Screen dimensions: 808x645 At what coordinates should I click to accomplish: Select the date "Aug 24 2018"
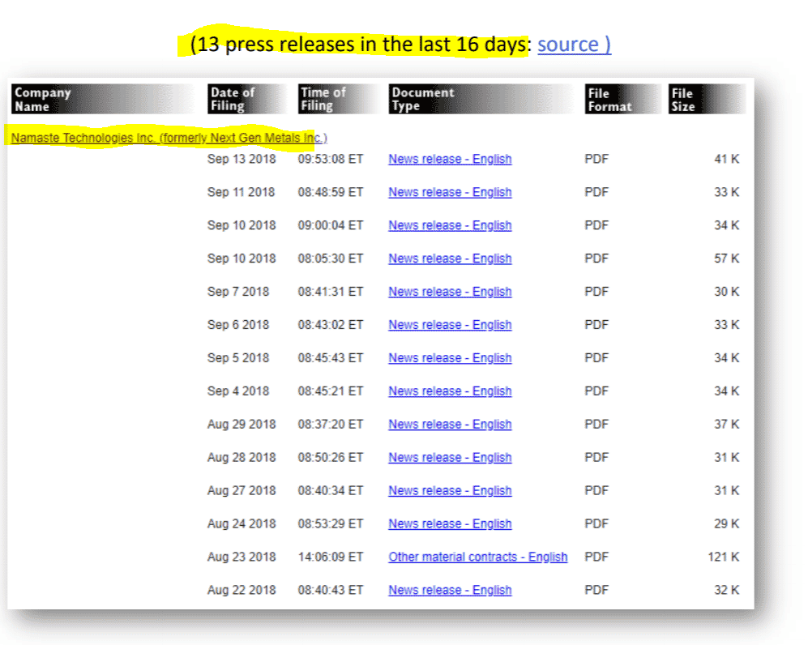pos(242,523)
